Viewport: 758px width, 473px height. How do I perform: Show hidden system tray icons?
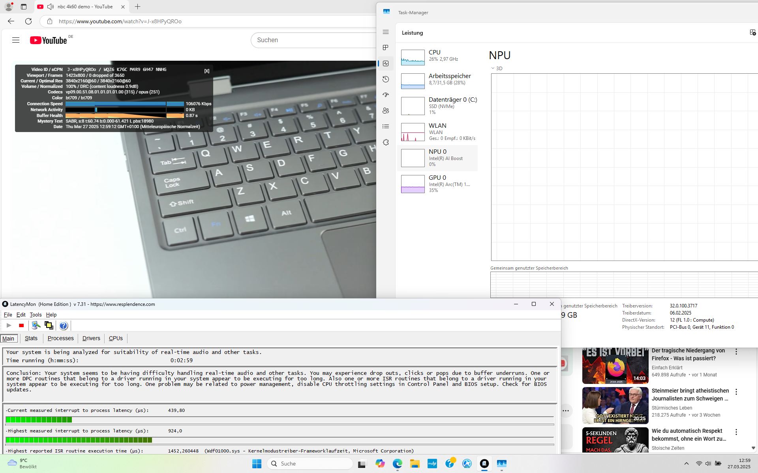point(686,464)
